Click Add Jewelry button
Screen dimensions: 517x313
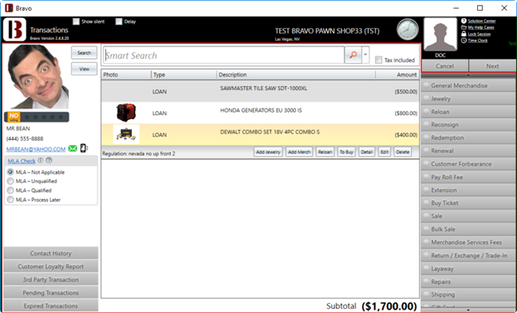[x=268, y=152]
